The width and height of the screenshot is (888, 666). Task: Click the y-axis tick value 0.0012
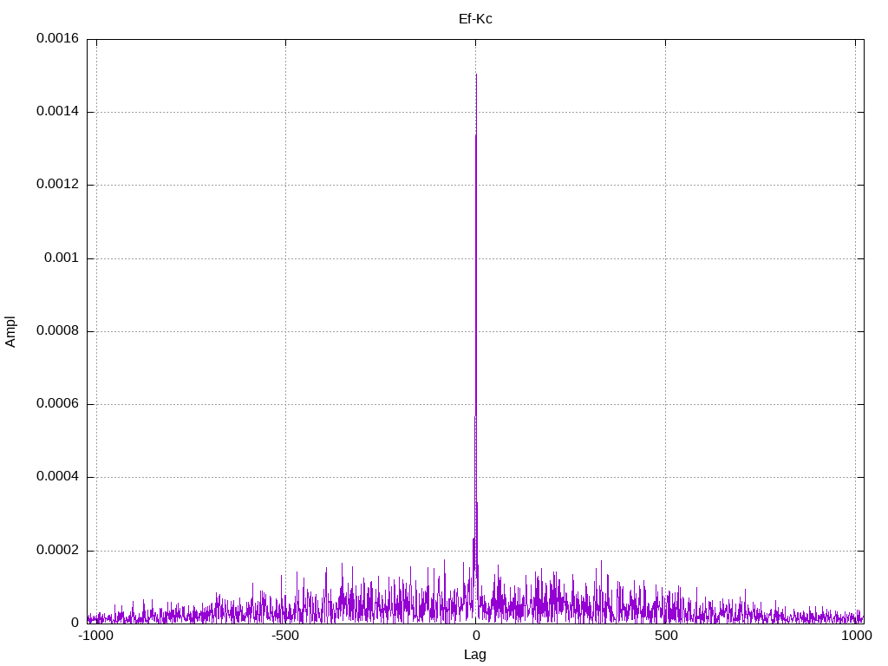(57, 185)
